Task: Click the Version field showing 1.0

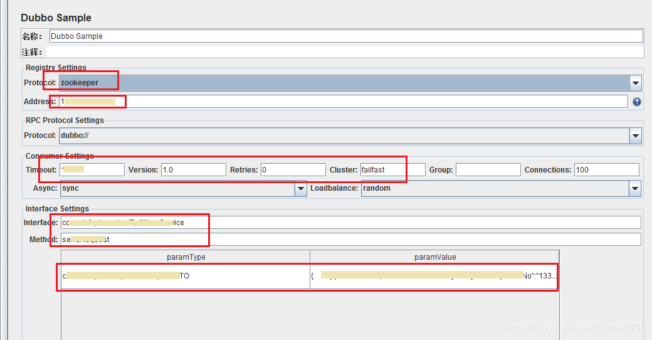Action: [194, 170]
